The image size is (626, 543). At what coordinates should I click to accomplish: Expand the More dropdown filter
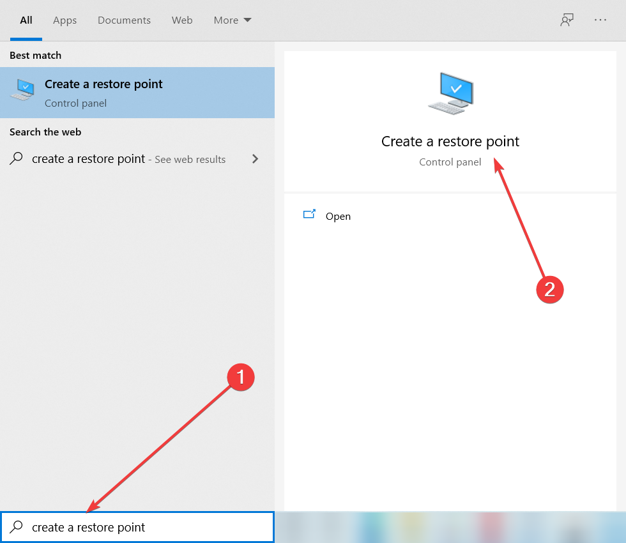233,20
